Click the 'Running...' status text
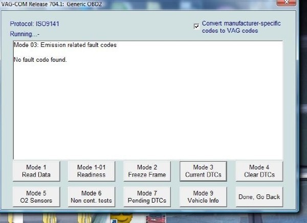This screenshot has height=223, width=307. pos(25,34)
